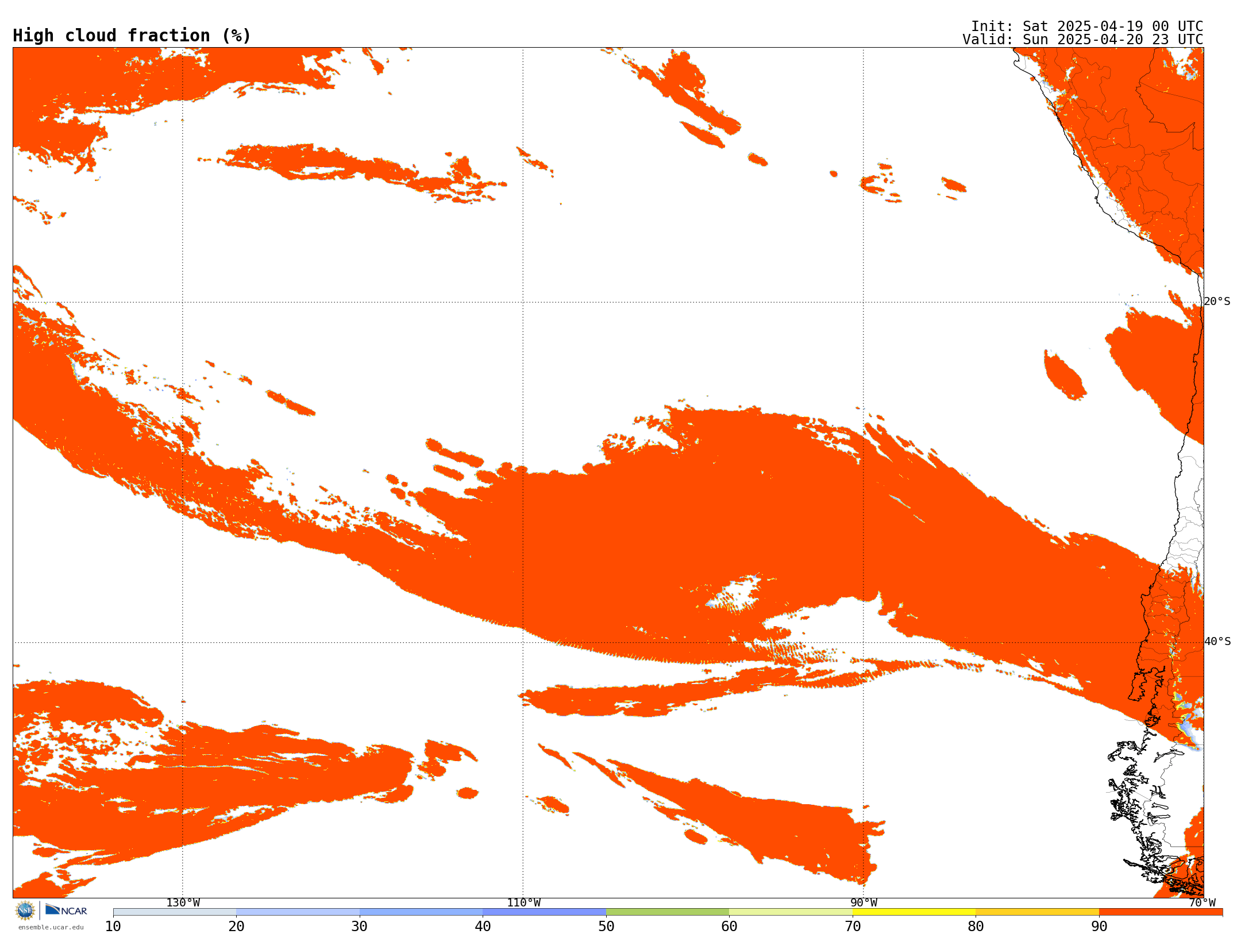Click the colorbar tick label 20
Image resolution: width=1241 pixels, height=934 pixels.
(236, 927)
